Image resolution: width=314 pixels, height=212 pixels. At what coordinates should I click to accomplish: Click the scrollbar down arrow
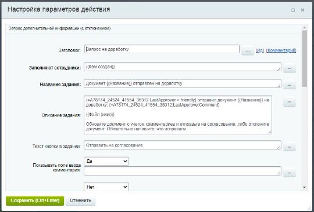[305, 187]
